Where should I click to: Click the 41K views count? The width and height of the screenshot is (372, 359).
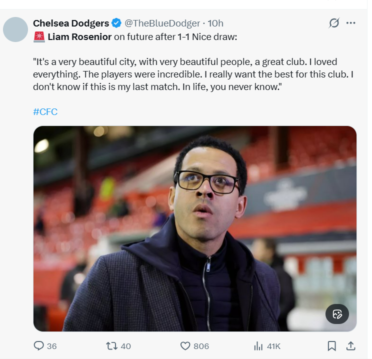click(273, 346)
